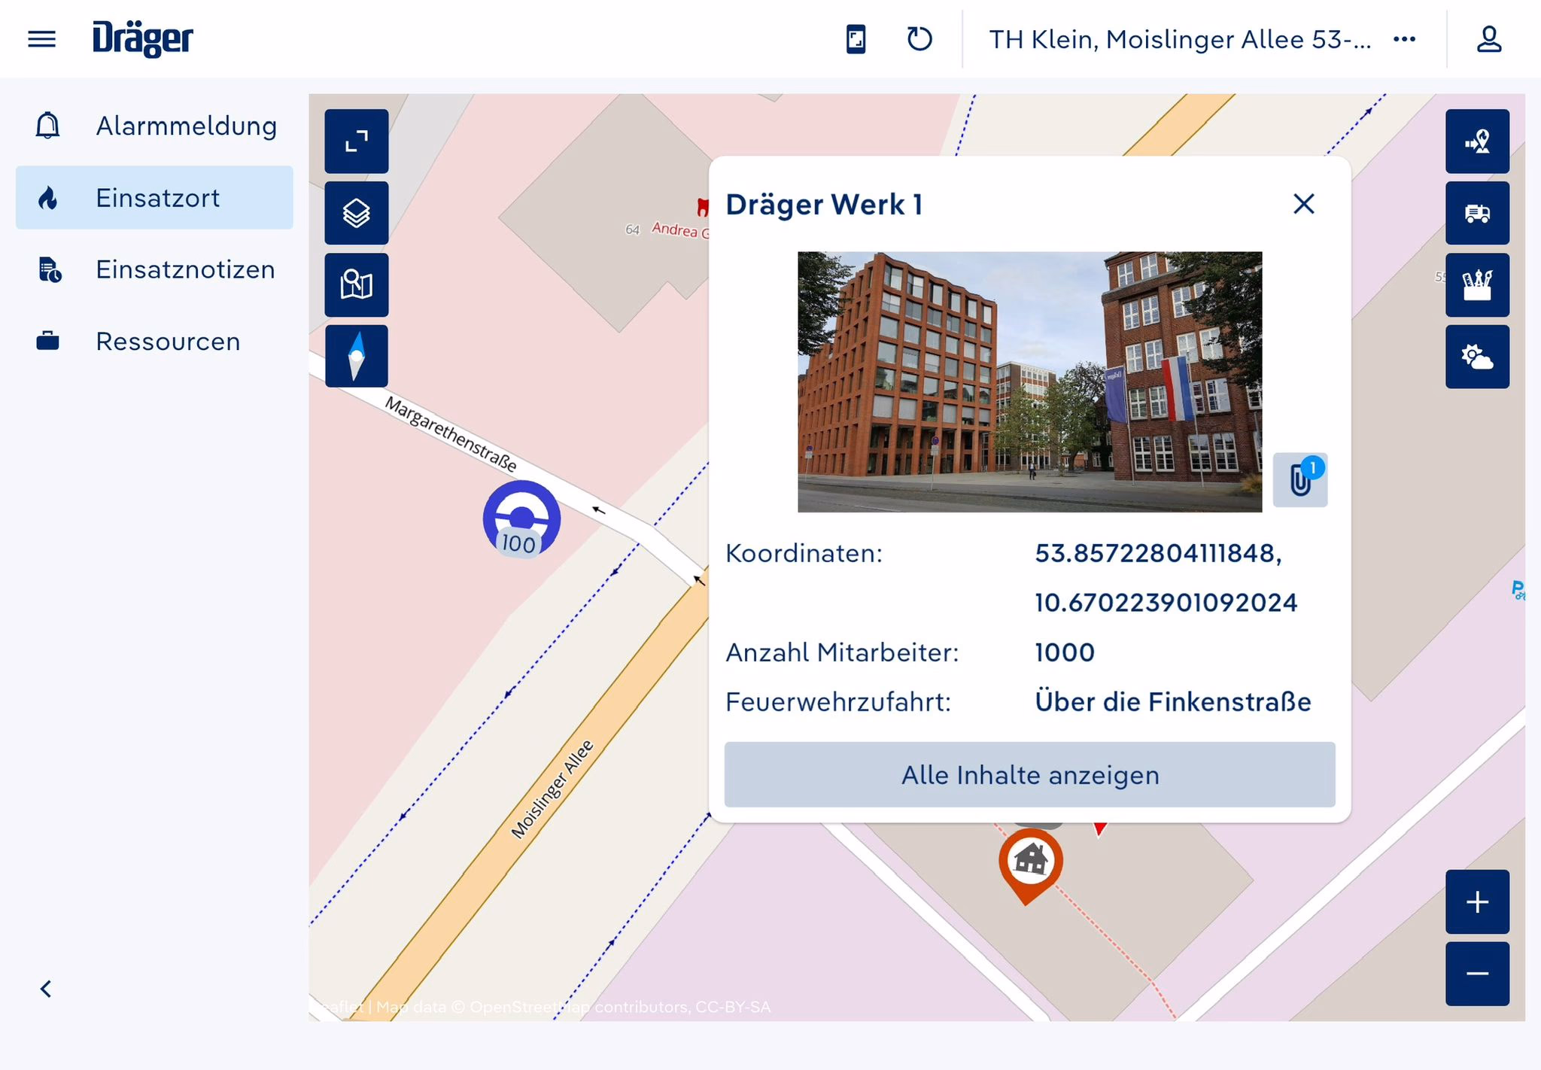
Task: Click the compass north orientation button
Action: (357, 356)
